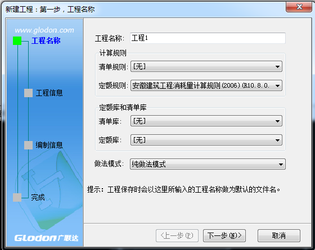This screenshot has height=250, width=315.
Task: Click the 定额库和清单库 group label
Action: (123, 107)
